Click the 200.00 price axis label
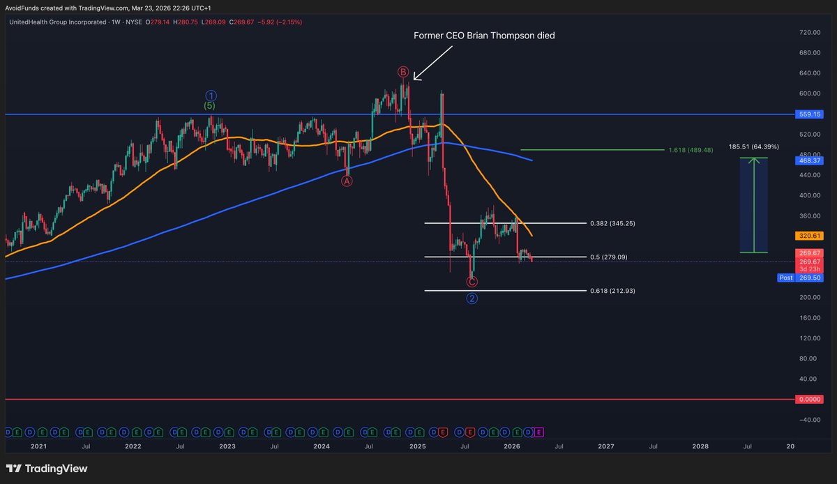This screenshot has height=484, width=837. pyautogui.click(x=810, y=298)
